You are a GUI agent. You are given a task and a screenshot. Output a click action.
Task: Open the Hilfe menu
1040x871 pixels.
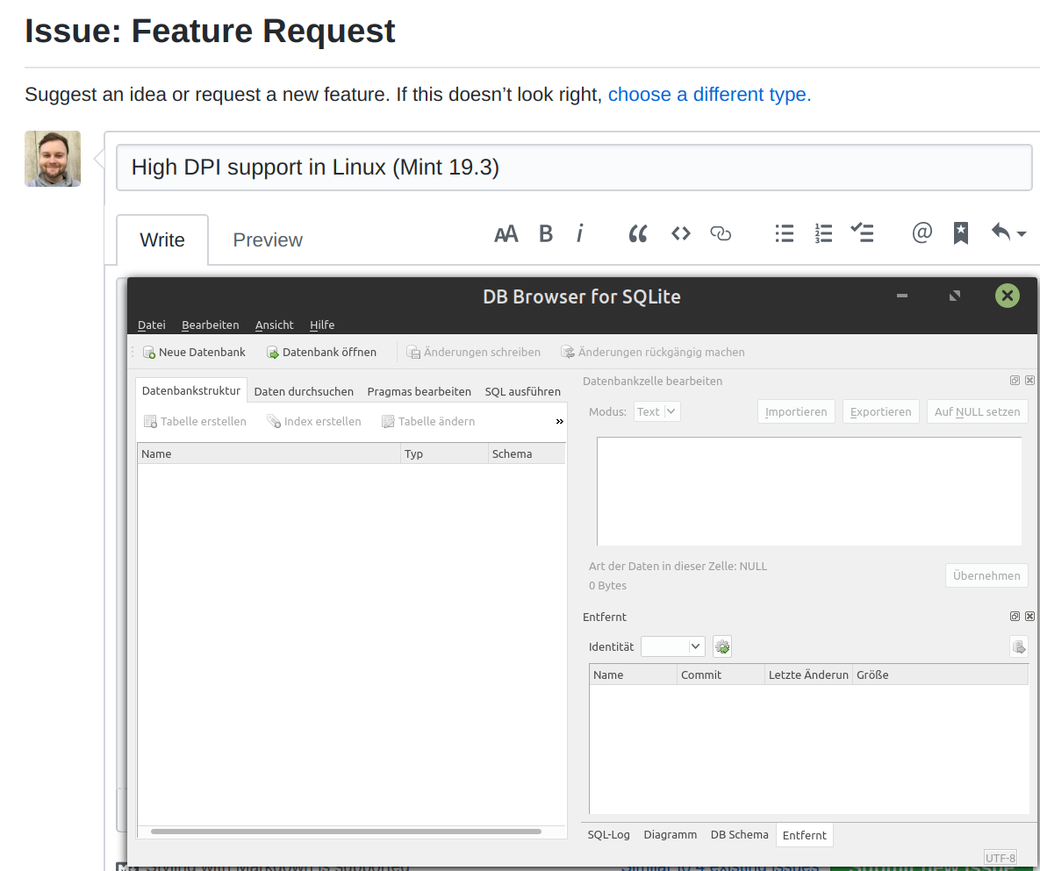coord(322,325)
